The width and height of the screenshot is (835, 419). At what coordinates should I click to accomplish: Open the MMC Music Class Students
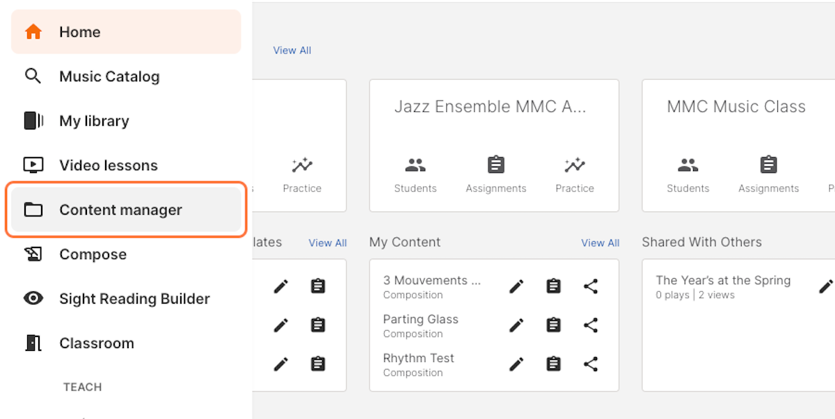point(688,174)
